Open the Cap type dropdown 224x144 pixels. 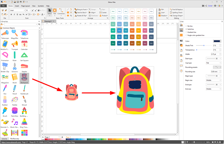pos(213,63)
